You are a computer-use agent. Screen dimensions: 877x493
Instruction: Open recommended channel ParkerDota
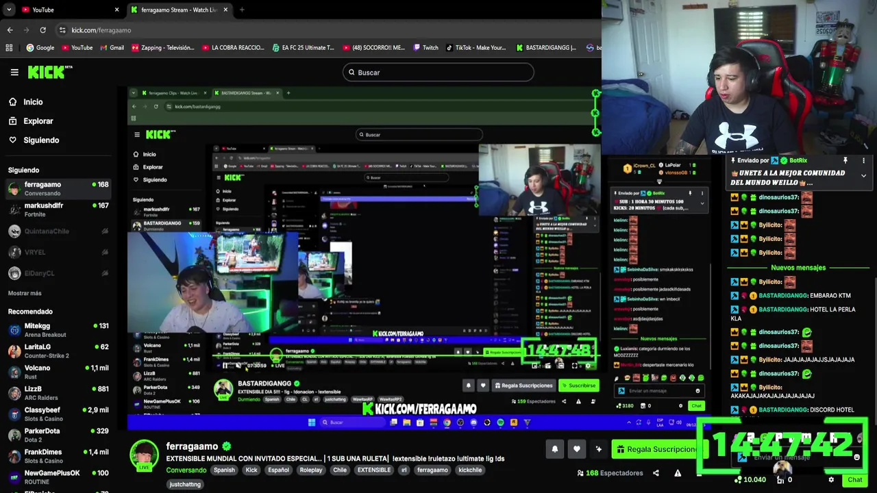59,435
